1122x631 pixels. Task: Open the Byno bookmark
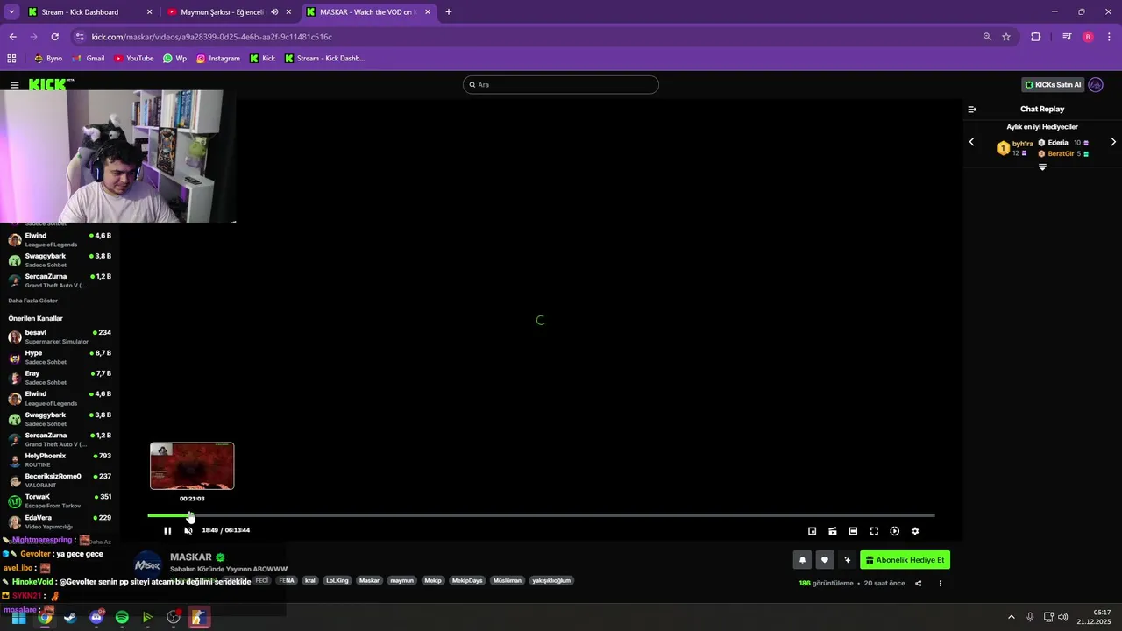click(48, 59)
